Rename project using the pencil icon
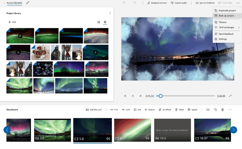242x149 pixels. pyautogui.click(x=28, y=3)
